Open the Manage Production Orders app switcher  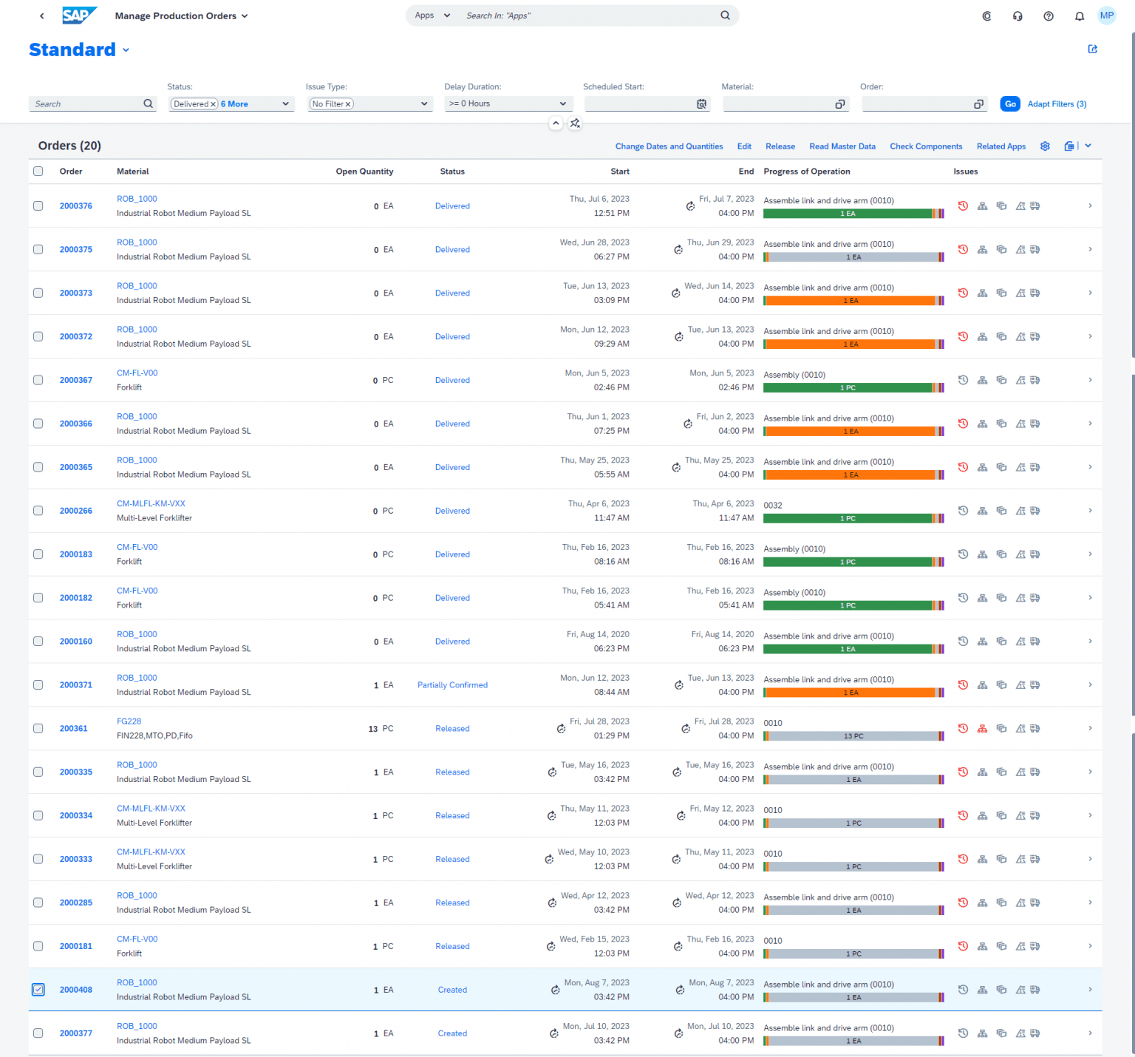point(245,16)
